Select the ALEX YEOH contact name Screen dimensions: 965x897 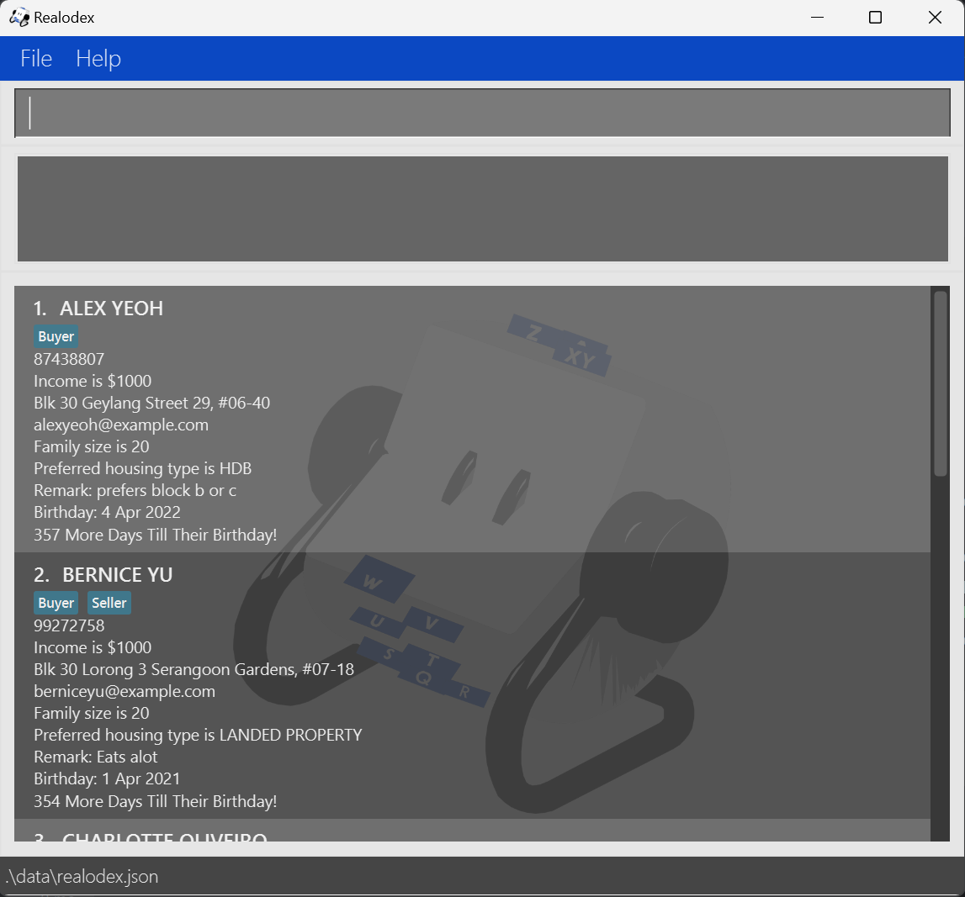pos(111,309)
